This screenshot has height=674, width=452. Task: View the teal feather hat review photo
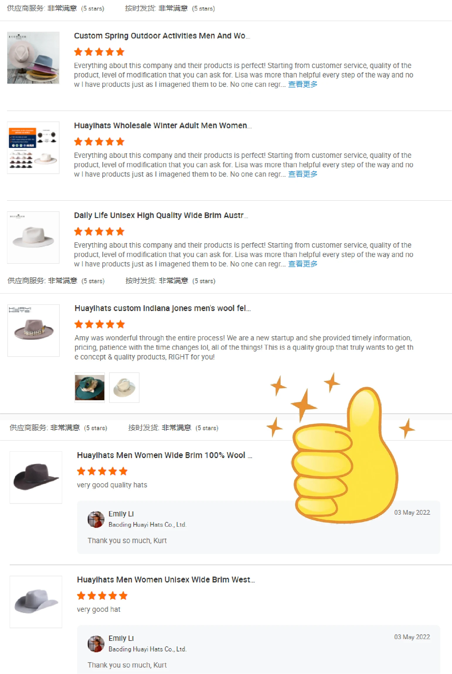pos(90,387)
